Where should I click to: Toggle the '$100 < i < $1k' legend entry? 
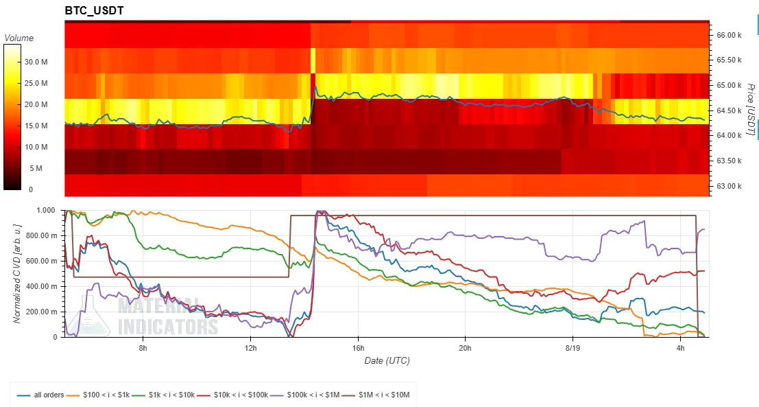coord(98,395)
